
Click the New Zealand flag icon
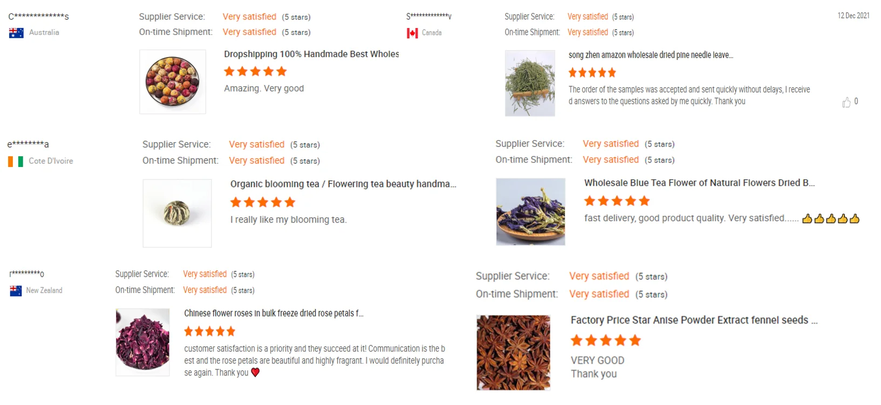pos(16,291)
